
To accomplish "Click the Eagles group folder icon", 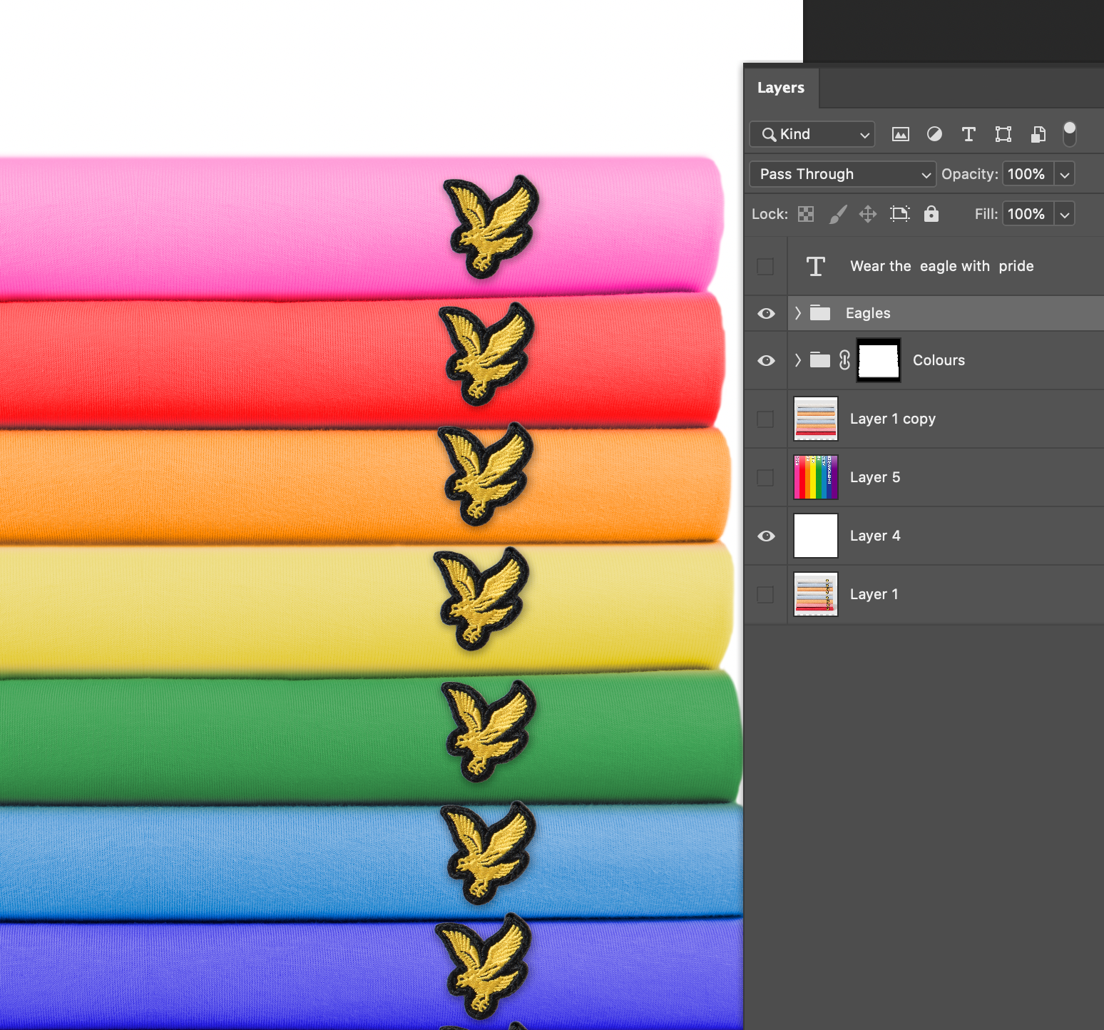I will (820, 312).
